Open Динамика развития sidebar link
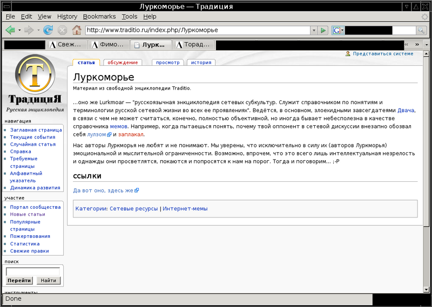This screenshot has height=307, width=432. coord(35,188)
